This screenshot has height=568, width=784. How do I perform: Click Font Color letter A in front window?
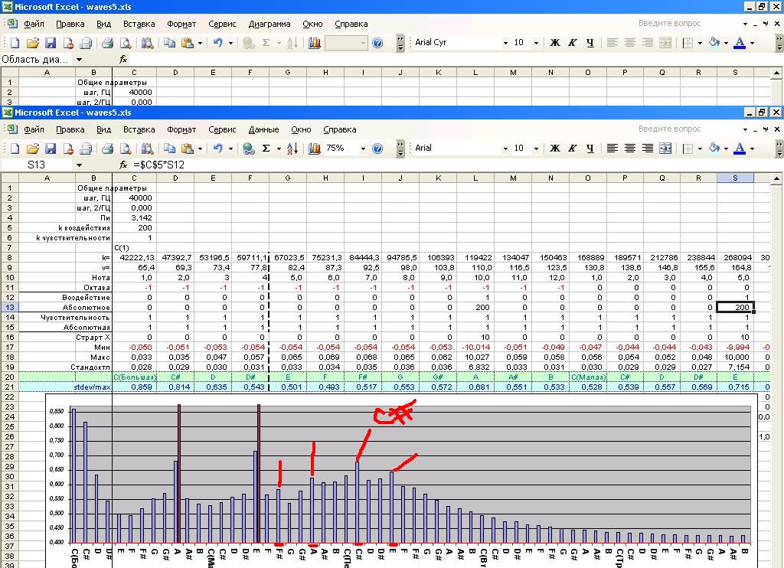[x=740, y=148]
